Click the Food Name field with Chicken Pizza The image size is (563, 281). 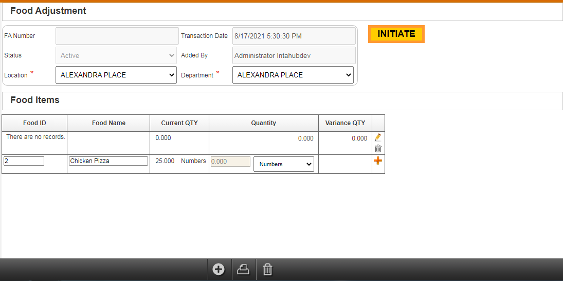pyautogui.click(x=108, y=161)
